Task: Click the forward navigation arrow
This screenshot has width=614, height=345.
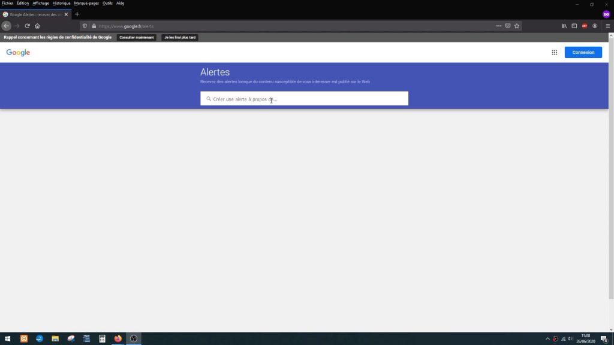Action: 17,26
